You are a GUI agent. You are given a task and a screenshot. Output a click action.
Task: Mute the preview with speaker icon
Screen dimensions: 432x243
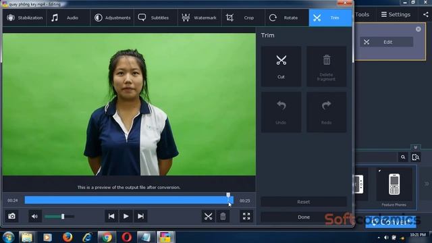34,216
